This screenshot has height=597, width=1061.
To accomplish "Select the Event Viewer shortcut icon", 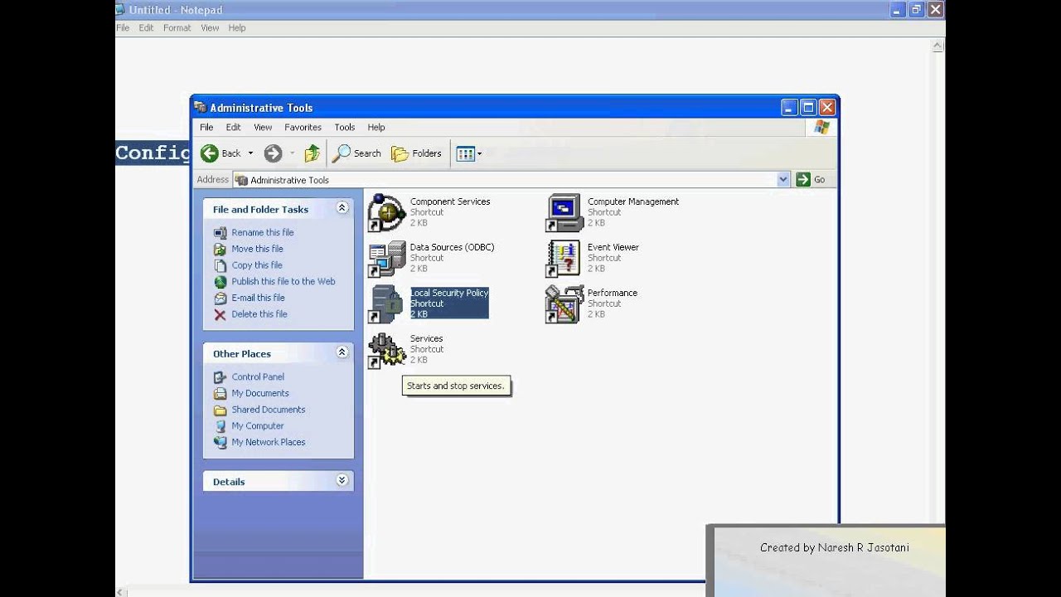I will pyautogui.click(x=564, y=259).
